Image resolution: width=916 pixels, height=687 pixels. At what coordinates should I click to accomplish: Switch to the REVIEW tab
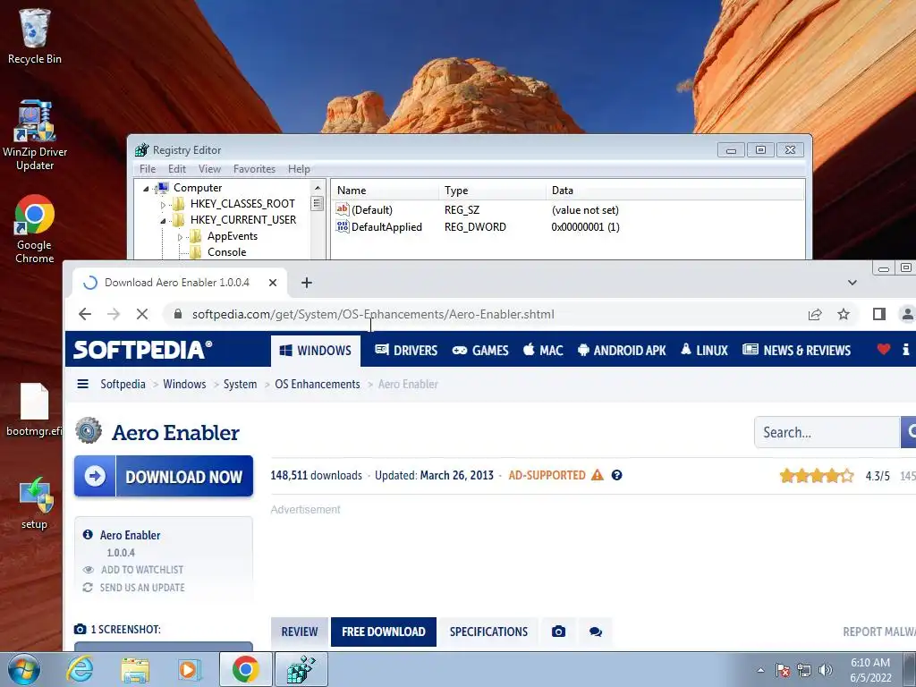point(300,632)
